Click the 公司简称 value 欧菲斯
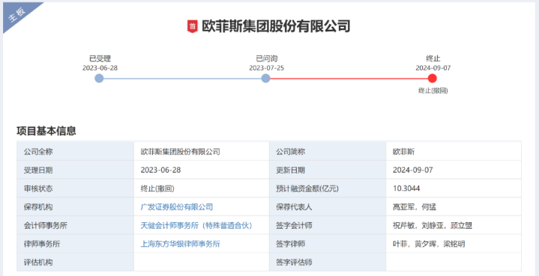The width and height of the screenshot is (539, 276). pyautogui.click(x=403, y=152)
